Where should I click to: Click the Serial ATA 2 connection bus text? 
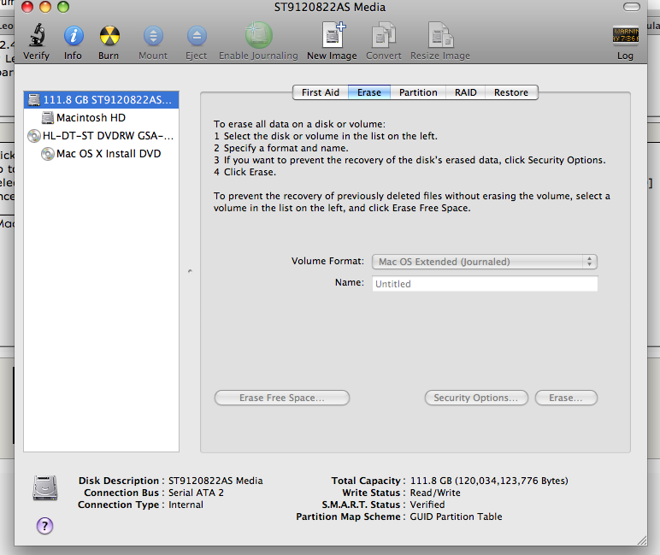[x=196, y=493]
